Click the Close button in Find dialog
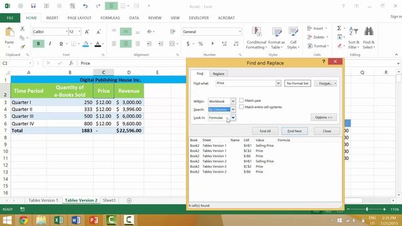This screenshot has width=402, height=226. [327, 131]
